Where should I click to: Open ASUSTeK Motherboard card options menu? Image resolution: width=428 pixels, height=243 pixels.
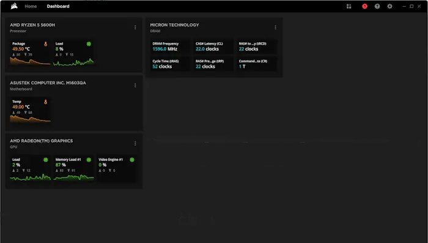click(135, 85)
